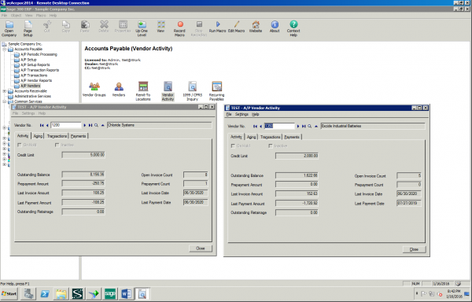472x302 pixels.
Task: Open the Website toolbar icon
Action: click(256, 27)
